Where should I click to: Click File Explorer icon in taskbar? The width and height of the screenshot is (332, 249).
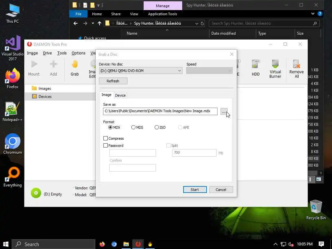click(x=126, y=244)
